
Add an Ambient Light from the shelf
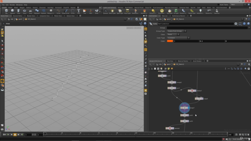[200, 11]
